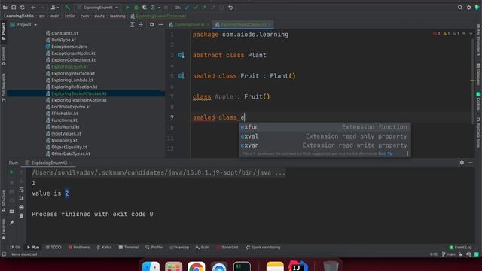The image size is (482, 271).
Task: Open the SonarLint tool window tab
Action: [x=227, y=248]
